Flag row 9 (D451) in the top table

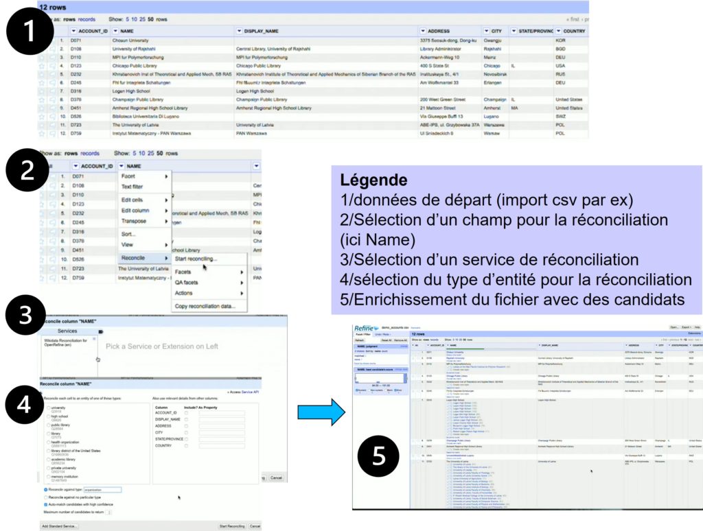(x=51, y=108)
